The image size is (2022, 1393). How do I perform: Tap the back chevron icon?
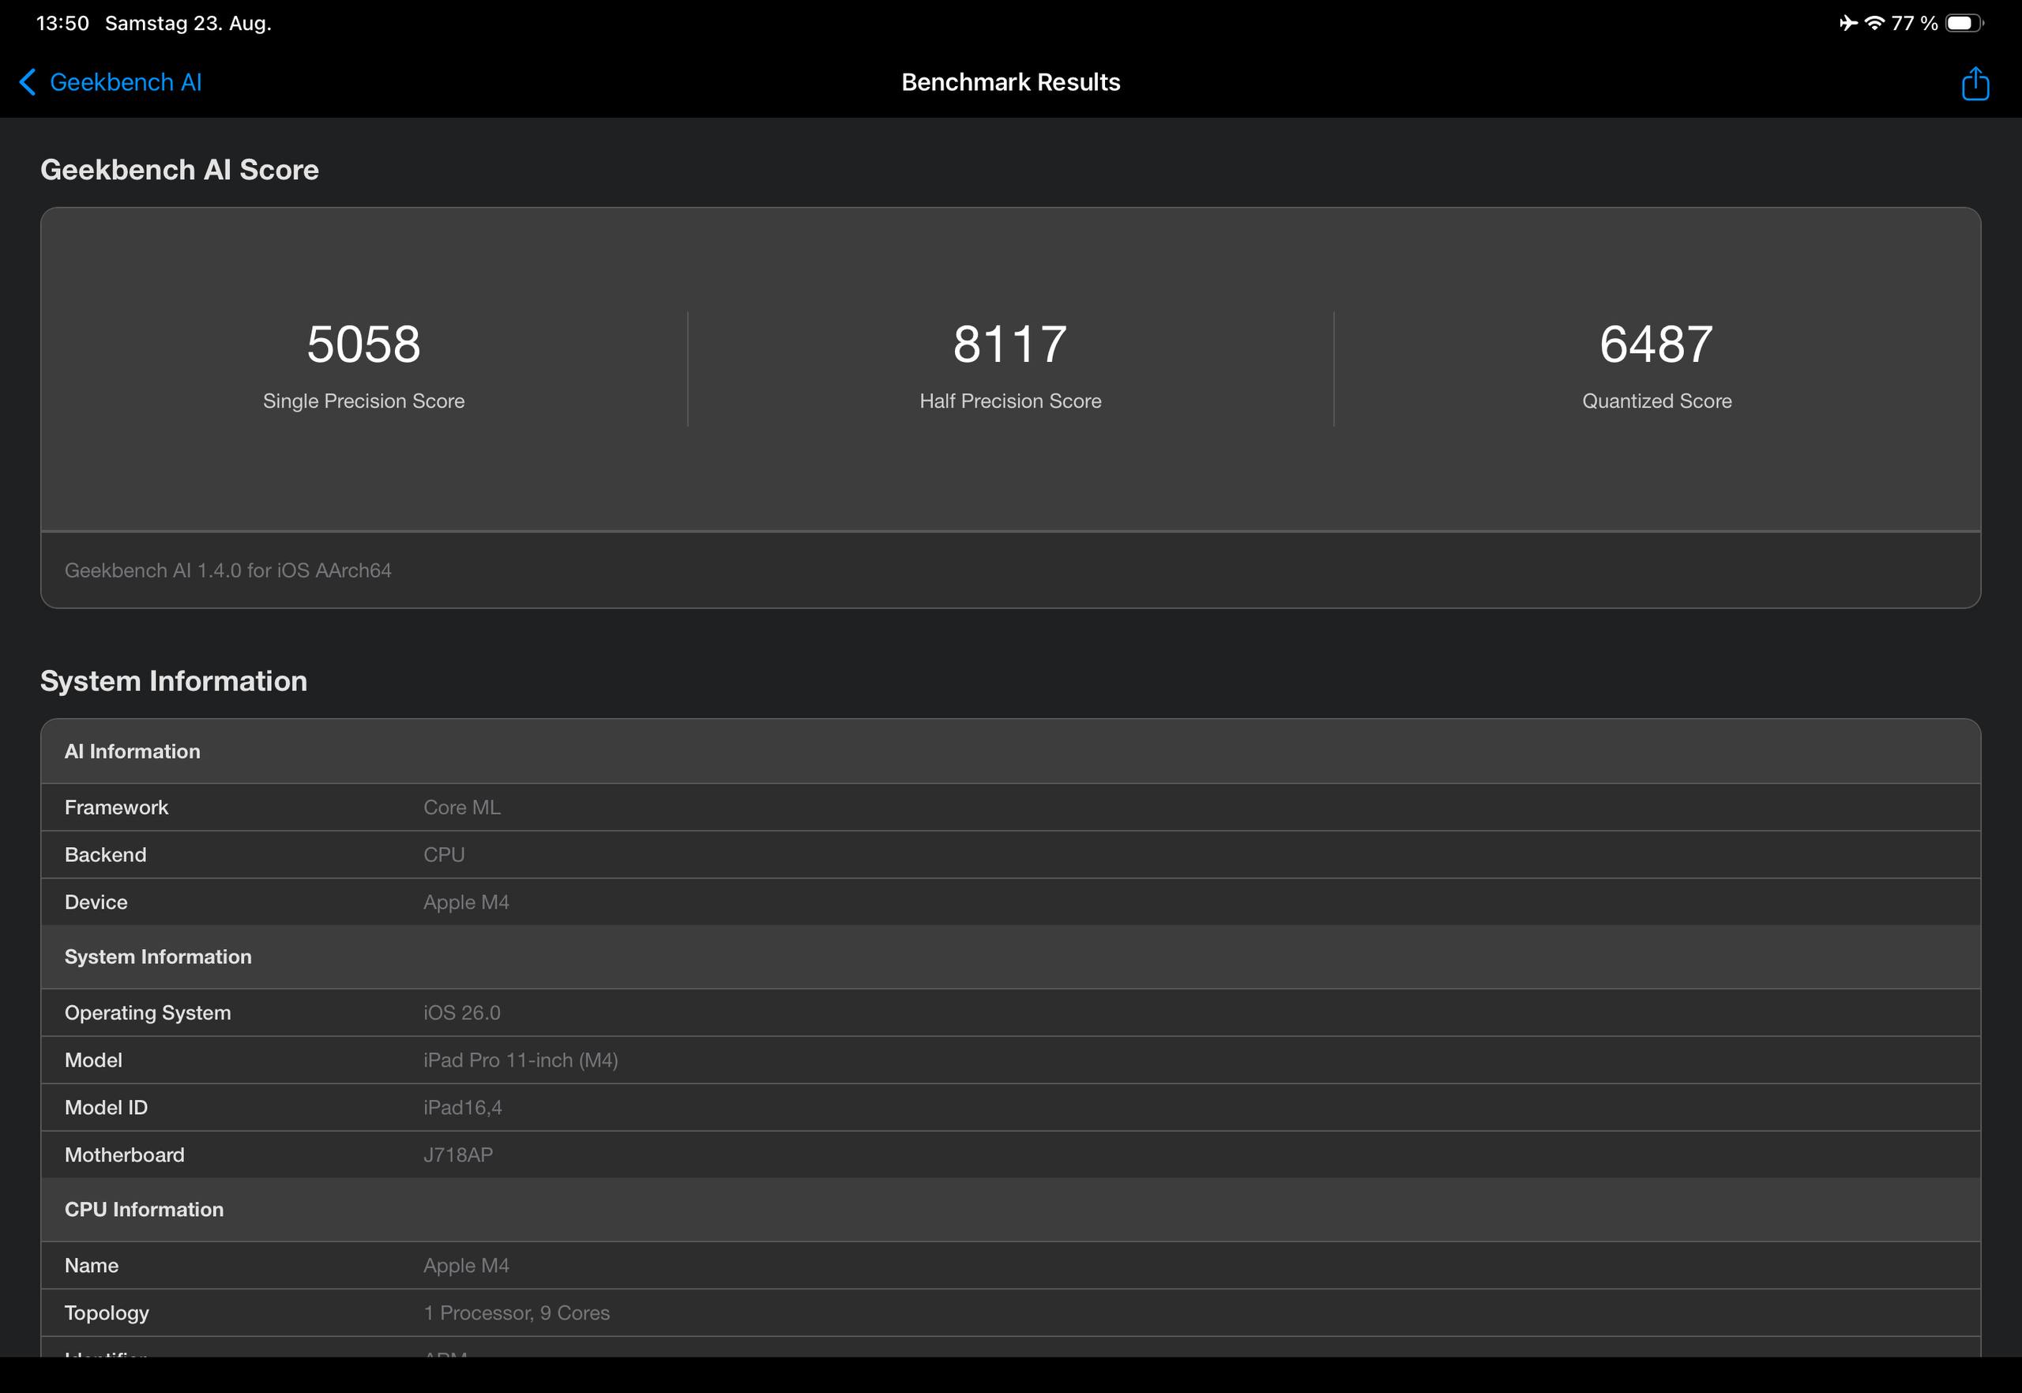point(27,82)
